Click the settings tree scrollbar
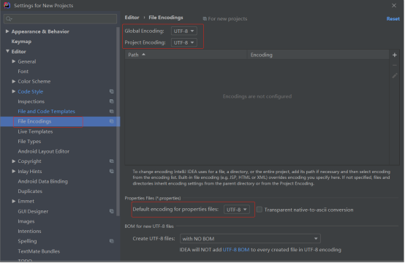Screen dimensions: 405x263 (118, 121)
